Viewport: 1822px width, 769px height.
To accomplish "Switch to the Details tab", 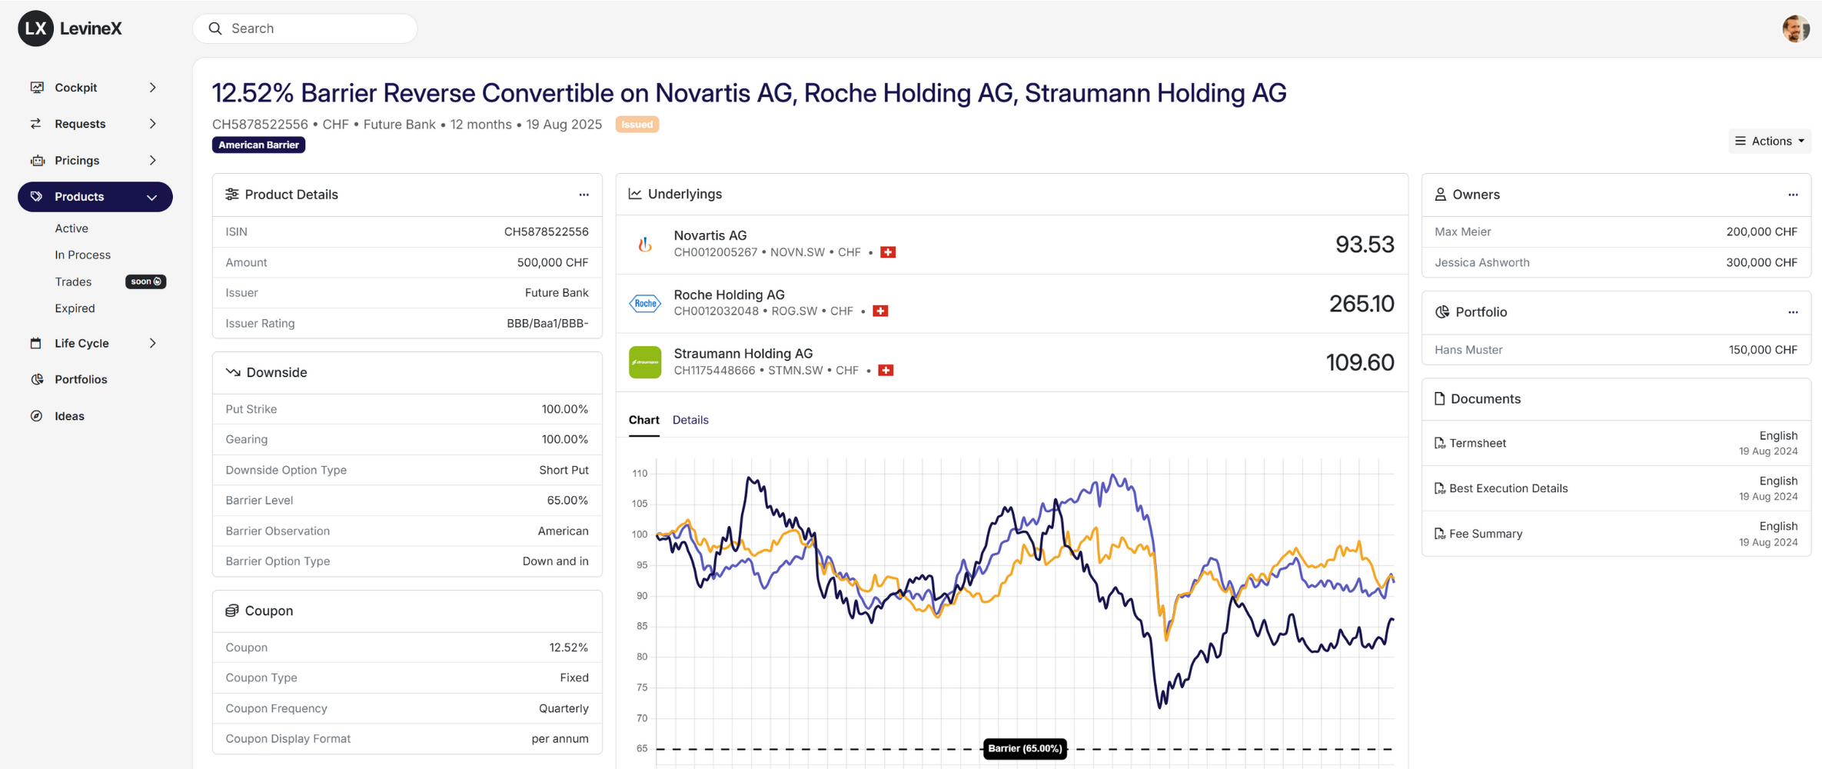I will [x=690, y=420].
